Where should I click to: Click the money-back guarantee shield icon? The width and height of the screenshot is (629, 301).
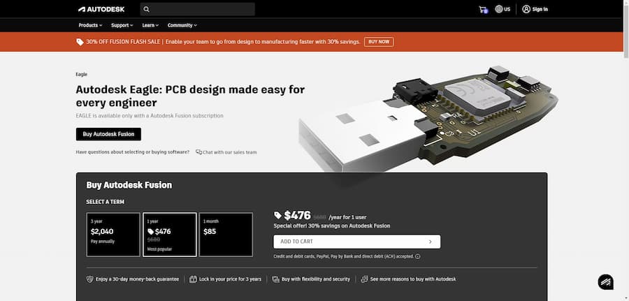[x=90, y=279]
